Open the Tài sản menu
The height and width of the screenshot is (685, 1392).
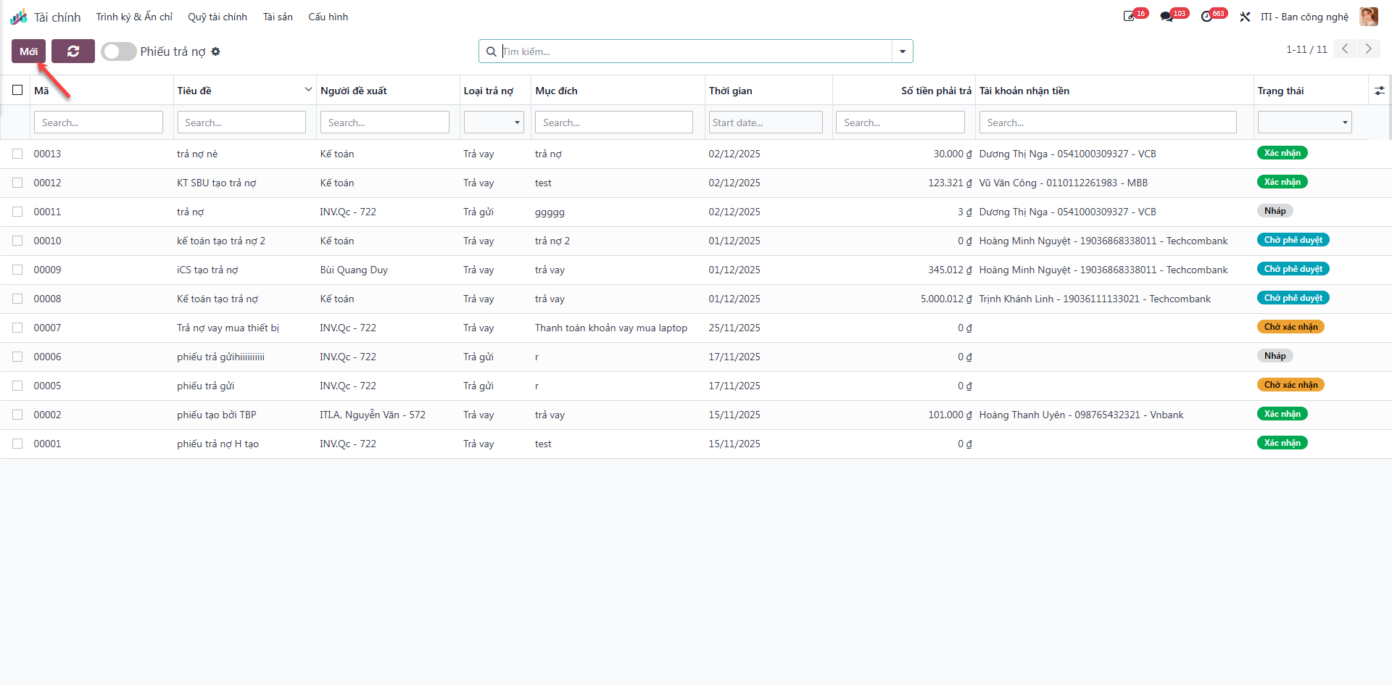pos(278,17)
